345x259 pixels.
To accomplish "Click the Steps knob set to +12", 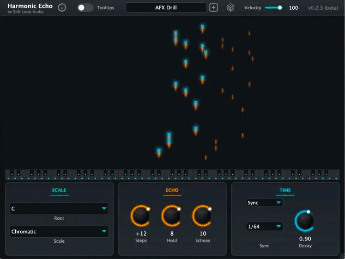I will 141,216.
